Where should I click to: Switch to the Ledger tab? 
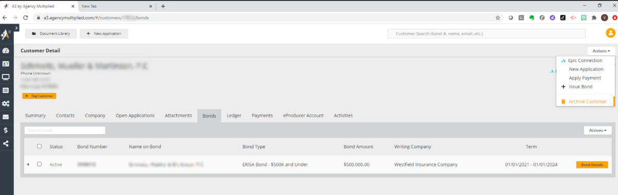click(x=234, y=115)
